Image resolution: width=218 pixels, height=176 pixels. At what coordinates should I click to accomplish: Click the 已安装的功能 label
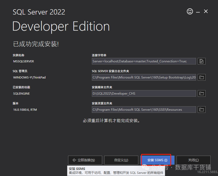click(21, 87)
